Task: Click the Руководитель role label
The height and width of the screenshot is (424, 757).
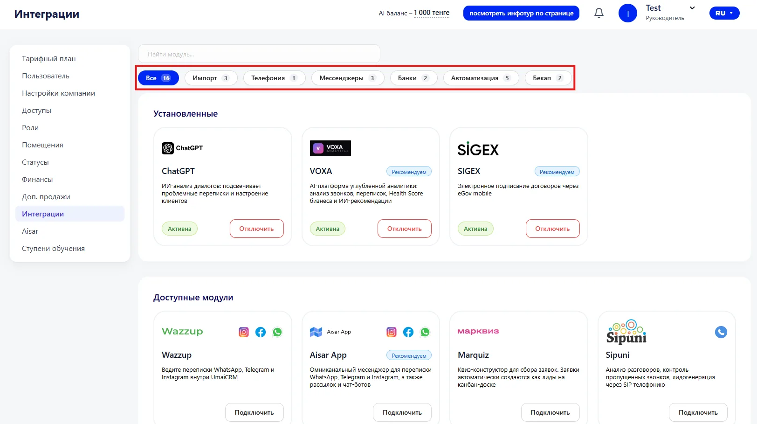Action: pos(665,18)
